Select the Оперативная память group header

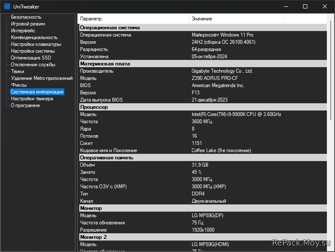click(202, 158)
